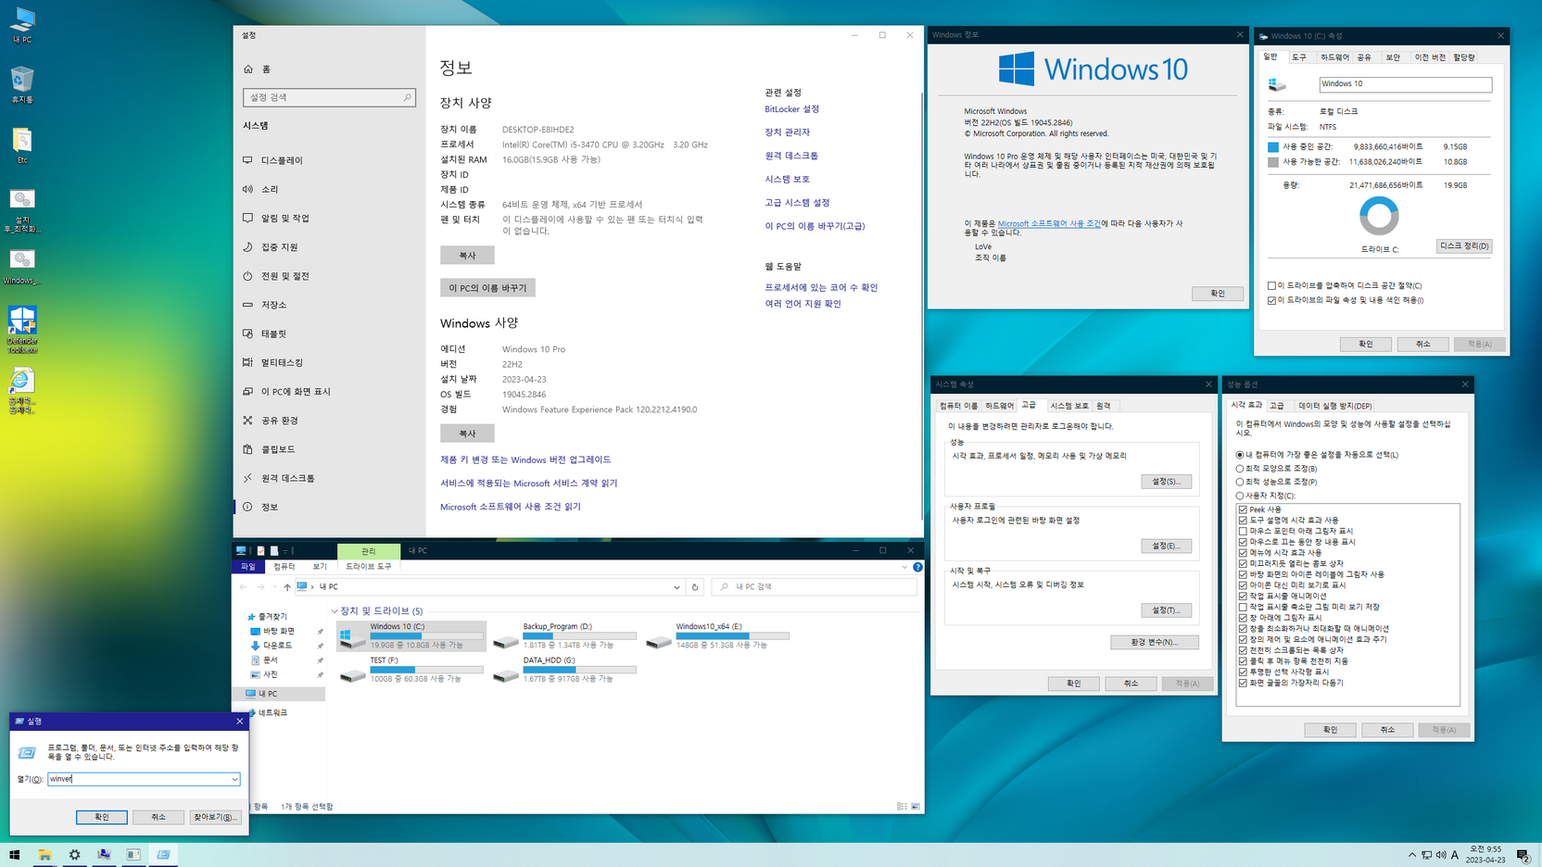
Task: Open the 내 PC desktop icon
Action: pos(22,25)
